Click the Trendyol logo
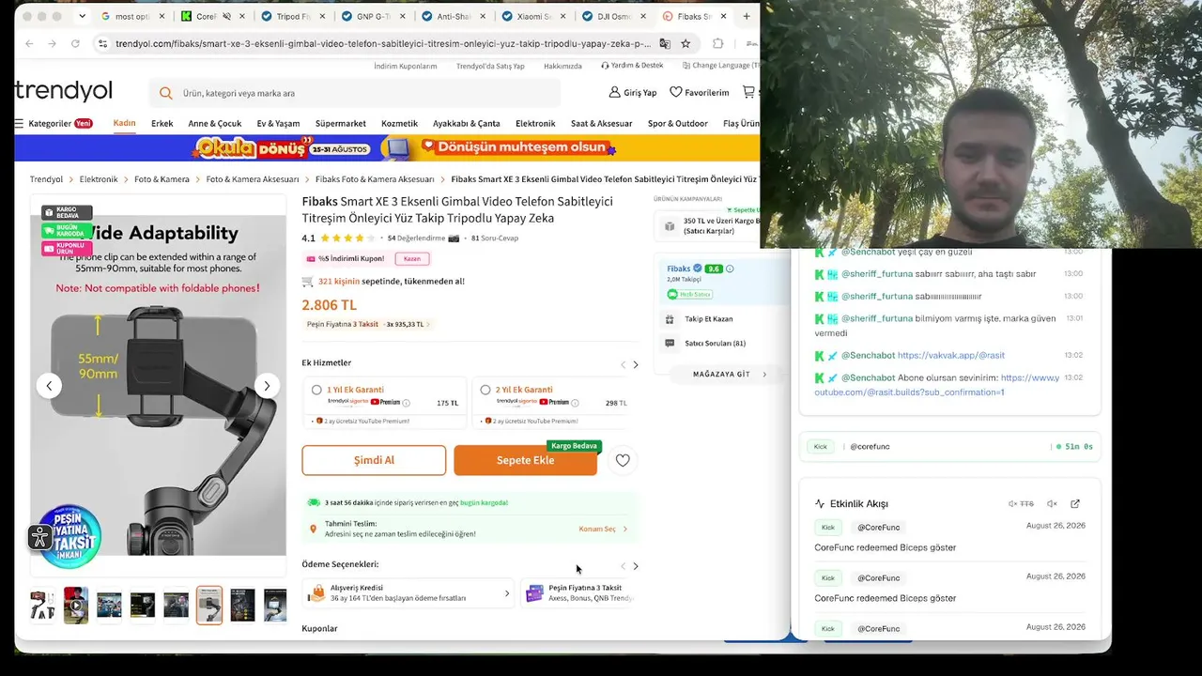1202x676 pixels. coord(63,91)
